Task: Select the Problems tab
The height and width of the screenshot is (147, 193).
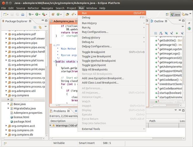Action: 60,111
